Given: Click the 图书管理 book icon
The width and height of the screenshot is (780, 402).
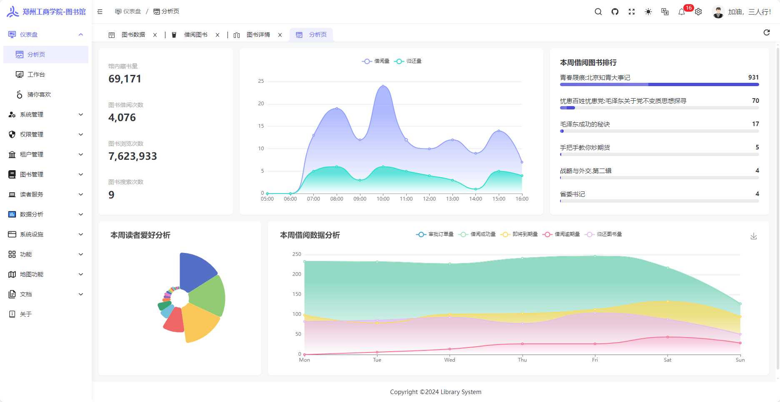Looking at the screenshot, I should [12, 174].
